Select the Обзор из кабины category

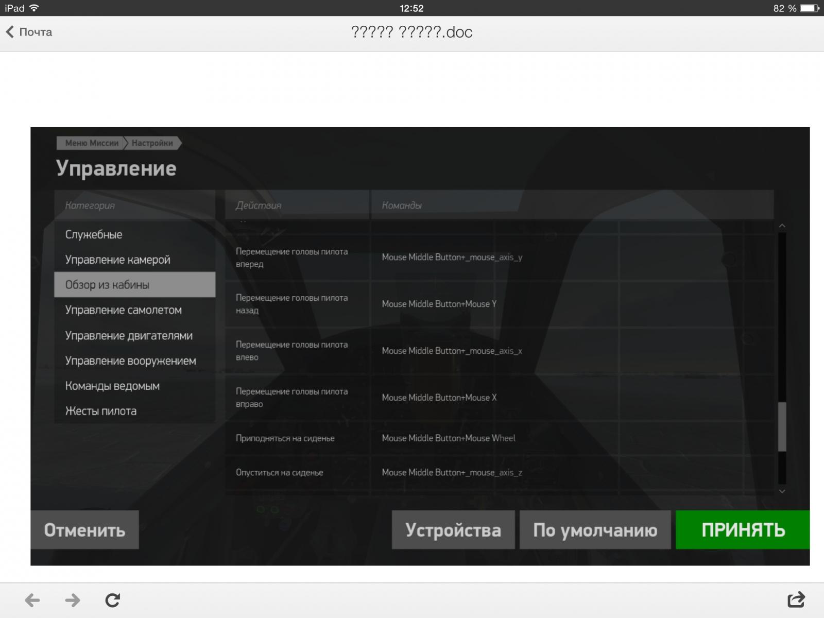134,285
